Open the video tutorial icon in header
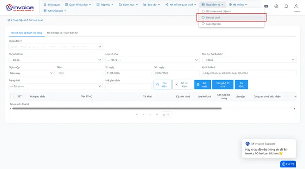Screen dimensions: 305x169 (x=266, y=6)
